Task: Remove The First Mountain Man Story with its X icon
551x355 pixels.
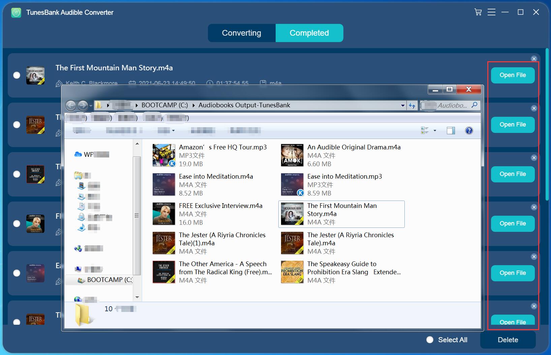Action: tap(534, 59)
